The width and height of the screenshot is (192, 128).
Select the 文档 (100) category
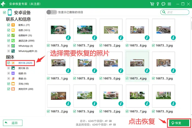click(x=24, y=84)
